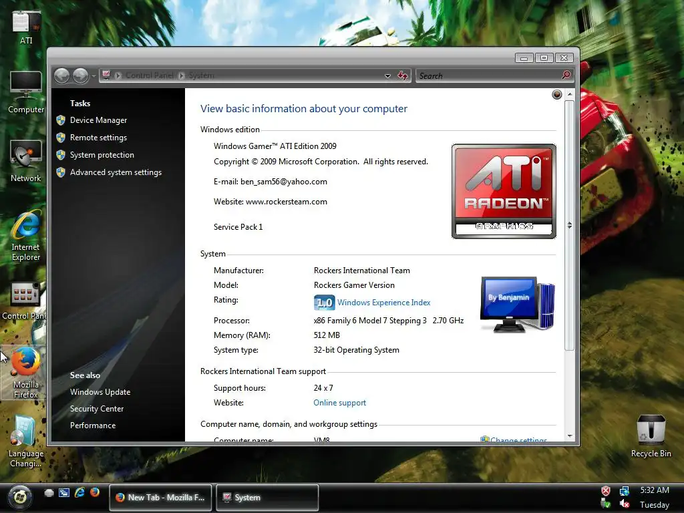Image resolution: width=684 pixels, height=513 pixels.
Task: Click the 'Rockers International Team' manufacturer value
Action: [x=361, y=271]
